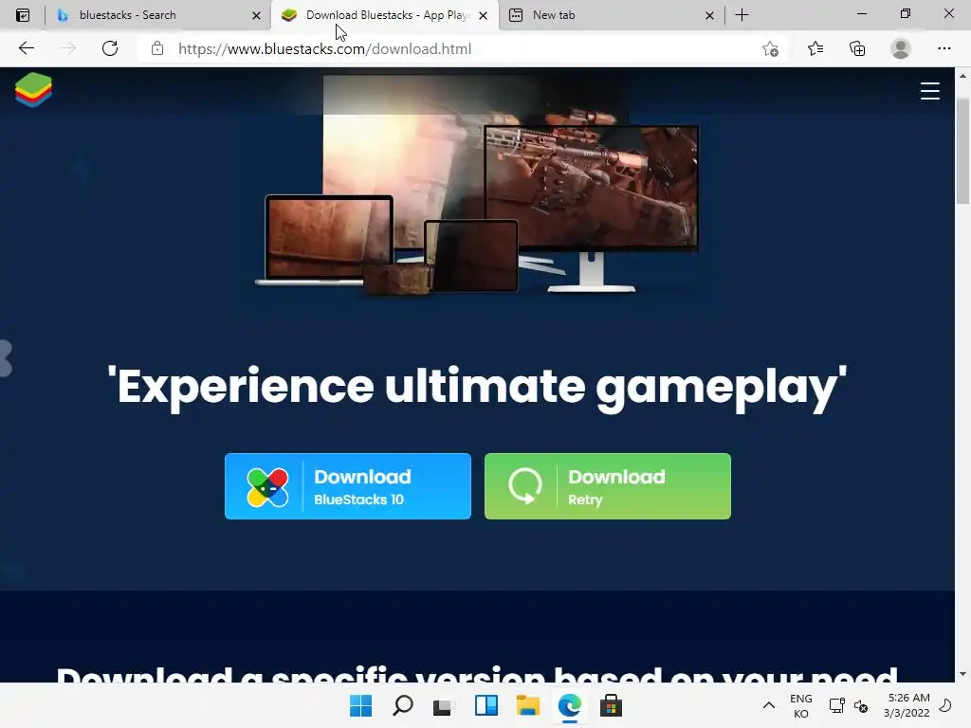Close the bluestacks - Search tab
971x728 pixels.
(256, 15)
